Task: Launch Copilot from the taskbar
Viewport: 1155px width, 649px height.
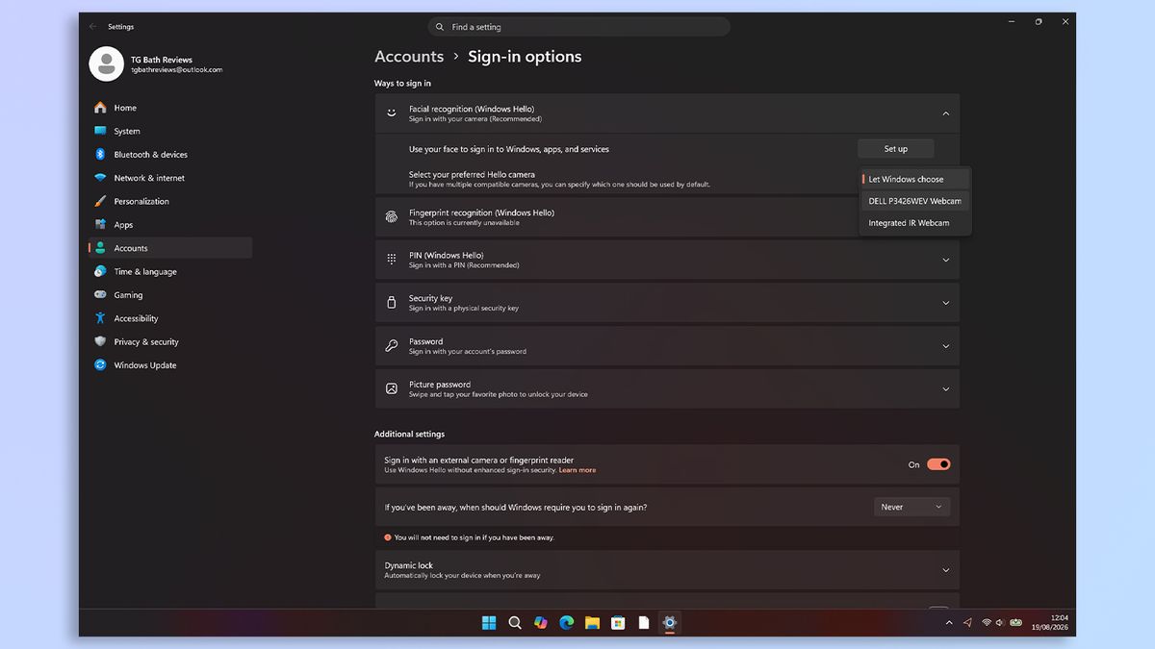Action: (x=541, y=623)
